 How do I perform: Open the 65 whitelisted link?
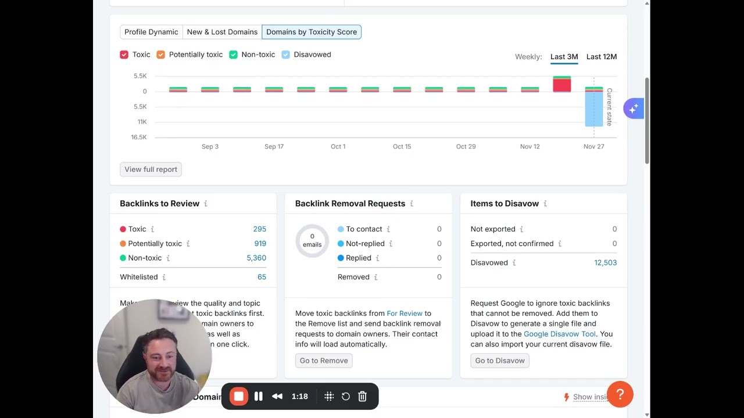click(x=262, y=278)
